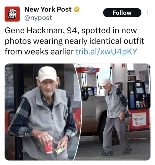
Task: Click the gas pump screen in right photo
Action: coord(140,91)
